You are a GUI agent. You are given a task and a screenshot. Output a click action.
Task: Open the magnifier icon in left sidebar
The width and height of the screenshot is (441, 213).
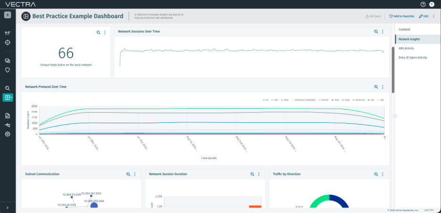coord(8,88)
